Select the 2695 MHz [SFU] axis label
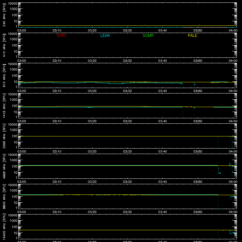The image size is (242, 242). pos(4,136)
